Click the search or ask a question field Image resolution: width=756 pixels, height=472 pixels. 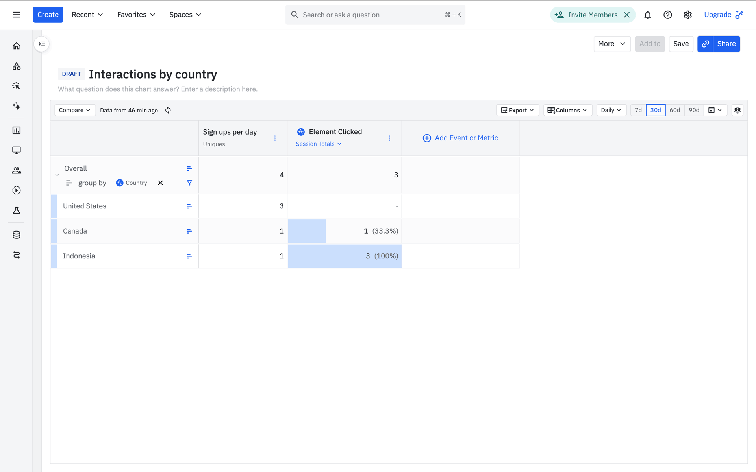click(375, 15)
